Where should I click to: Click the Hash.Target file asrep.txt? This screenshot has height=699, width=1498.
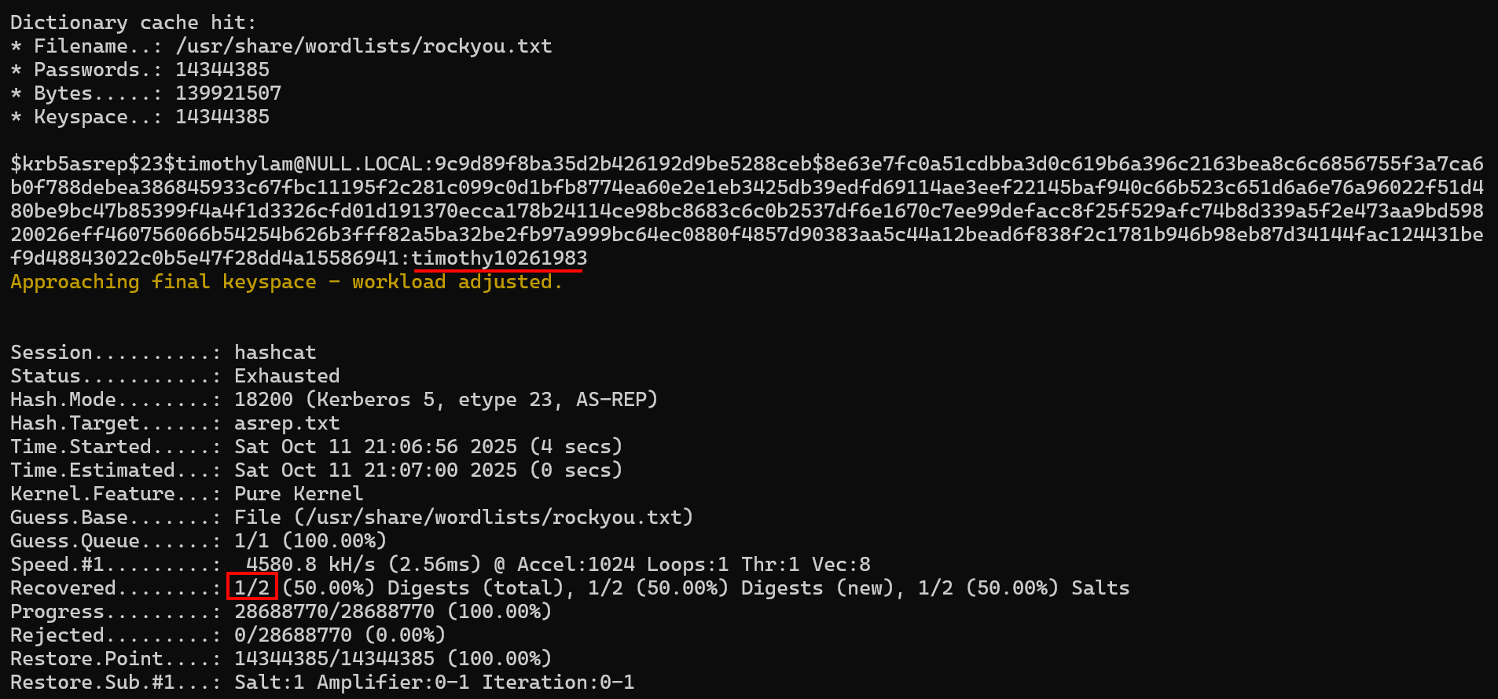[287, 423]
